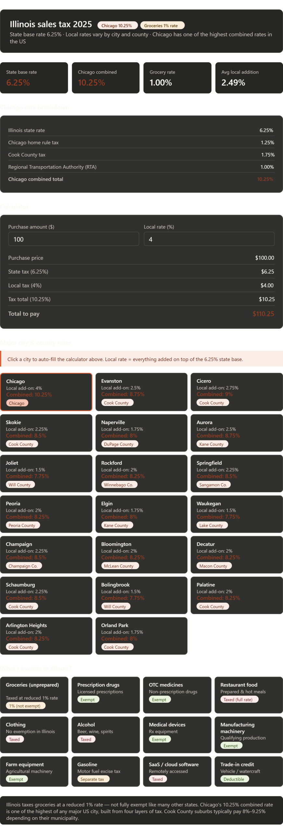
Task: Select the Schaumburg city card
Action: tap(46, 595)
